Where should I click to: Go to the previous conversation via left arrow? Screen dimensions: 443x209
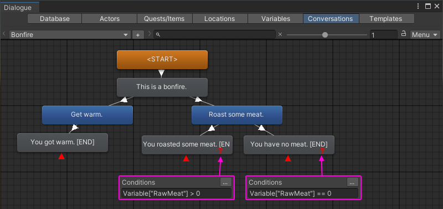pyautogui.click(x=4, y=34)
